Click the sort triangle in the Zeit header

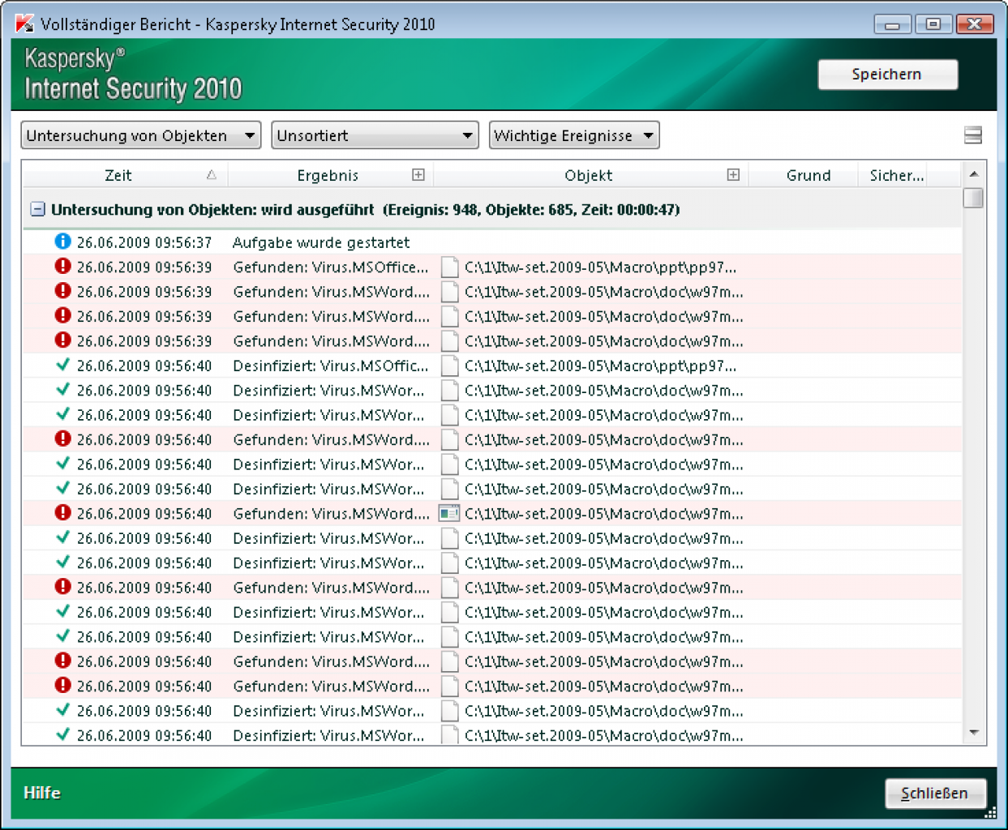coord(212,175)
